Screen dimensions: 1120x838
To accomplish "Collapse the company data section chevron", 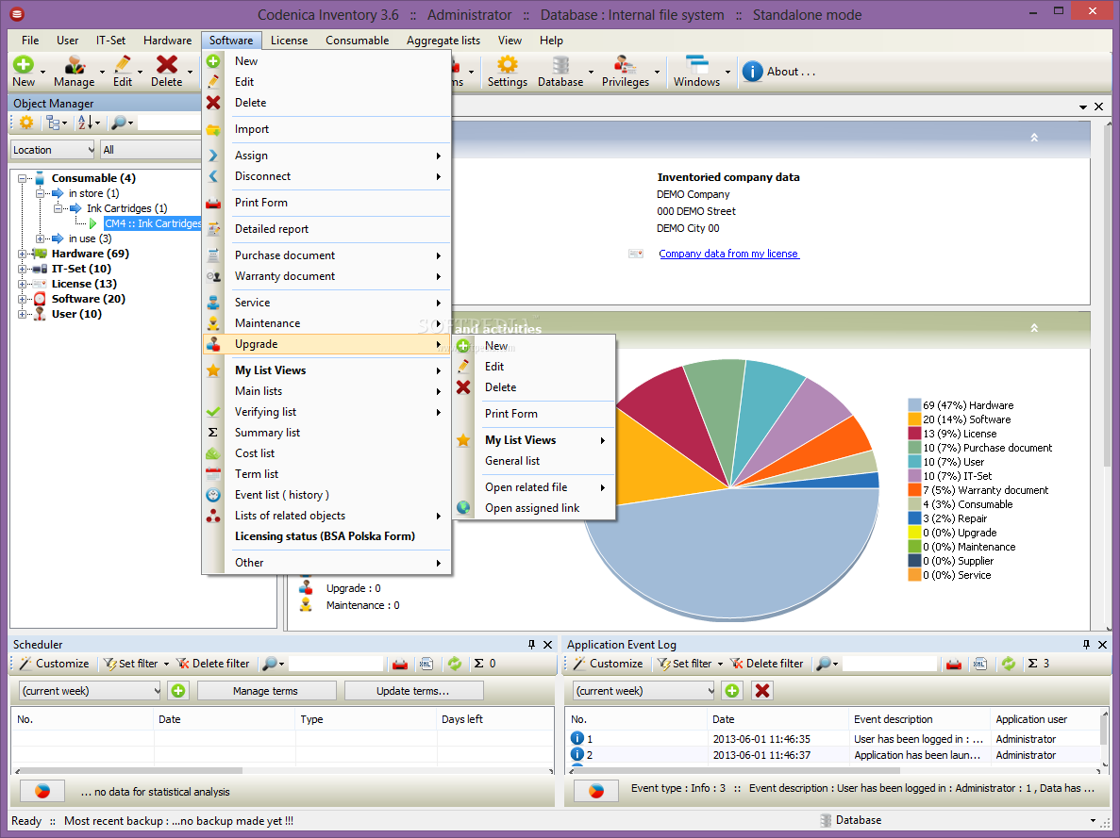I will (1033, 137).
